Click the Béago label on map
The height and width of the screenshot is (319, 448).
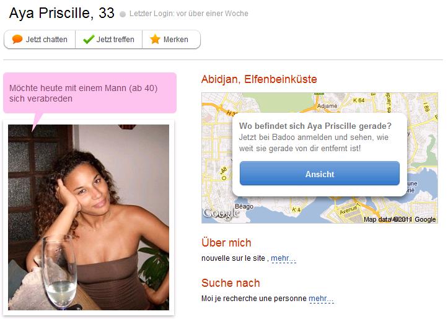click(x=244, y=206)
